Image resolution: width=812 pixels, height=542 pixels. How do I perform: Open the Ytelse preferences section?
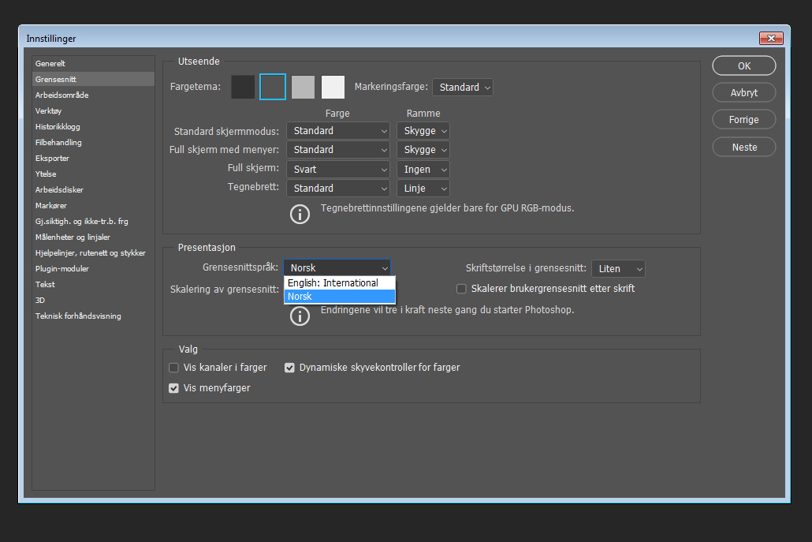pos(93,174)
